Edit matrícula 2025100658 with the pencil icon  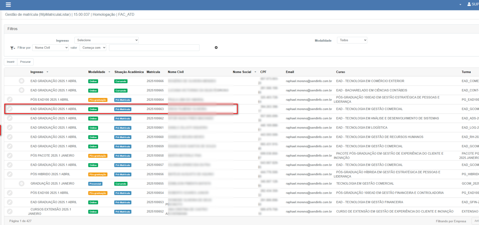coord(10,156)
